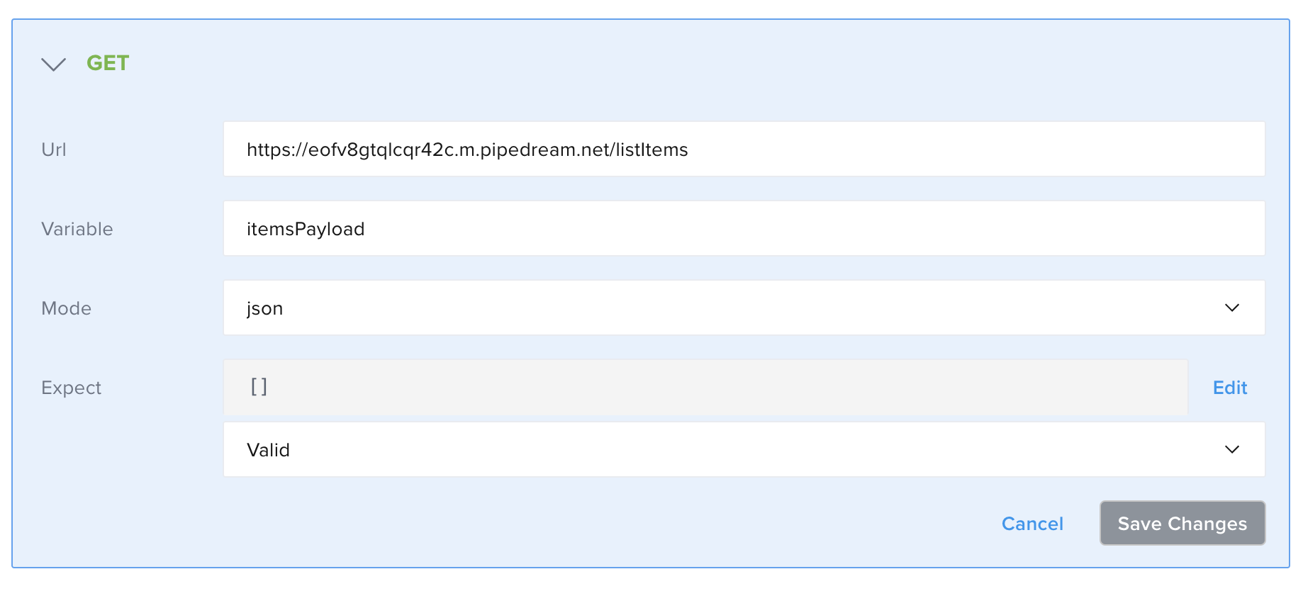Image resolution: width=1303 pixels, height=591 pixels.
Task: Select the Expect value box
Action: click(705, 387)
